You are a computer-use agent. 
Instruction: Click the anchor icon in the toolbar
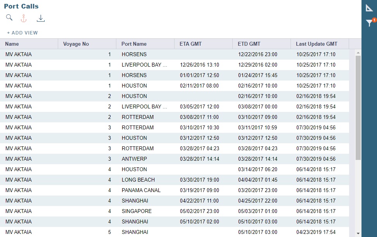click(24, 17)
